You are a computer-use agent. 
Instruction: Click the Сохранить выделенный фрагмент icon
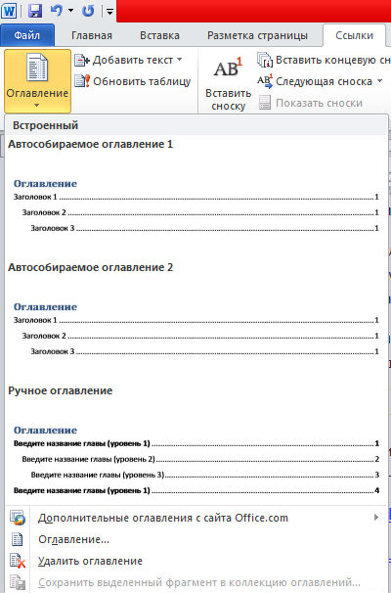tap(18, 582)
